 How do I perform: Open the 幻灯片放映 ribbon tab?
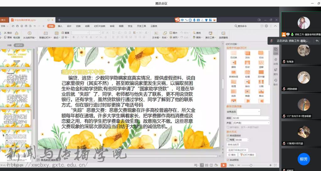pos(100,26)
